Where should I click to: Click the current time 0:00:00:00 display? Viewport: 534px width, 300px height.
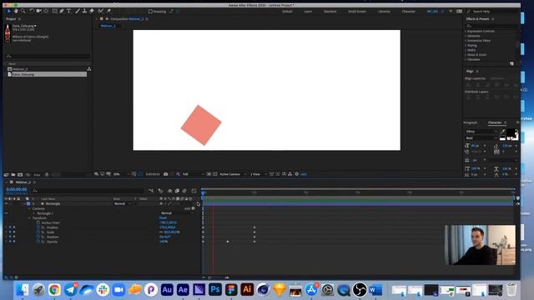[x=17, y=189]
